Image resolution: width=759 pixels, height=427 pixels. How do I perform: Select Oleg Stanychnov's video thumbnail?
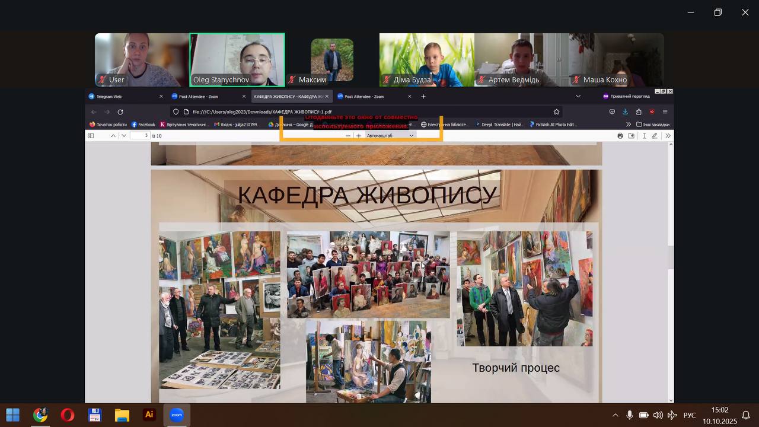(x=237, y=59)
